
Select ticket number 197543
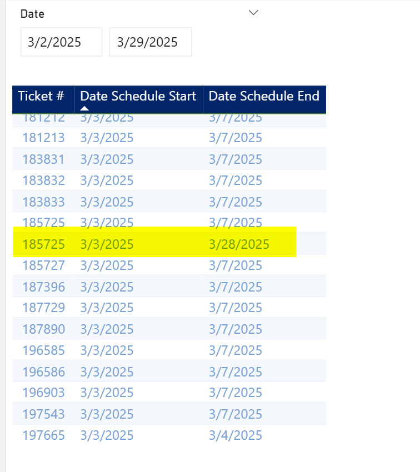44,414
